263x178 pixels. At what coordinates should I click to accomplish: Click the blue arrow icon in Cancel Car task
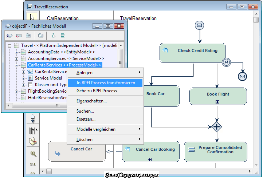click(x=58, y=154)
